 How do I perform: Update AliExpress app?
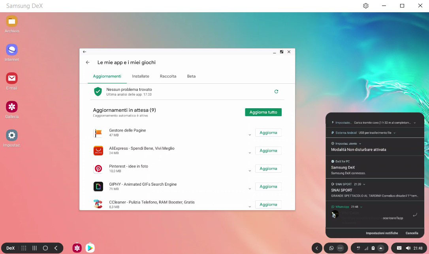point(268,151)
